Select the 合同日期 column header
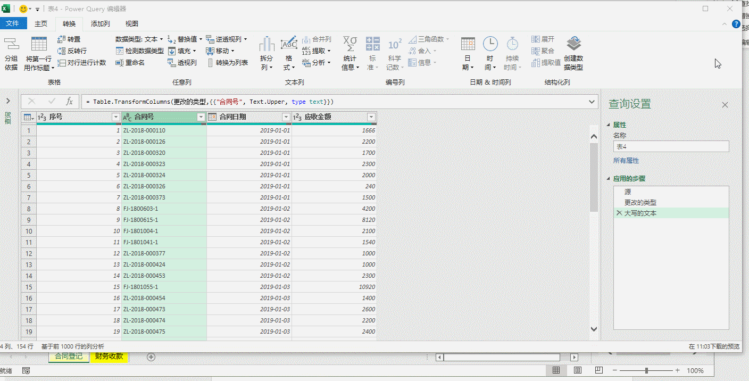Image resolution: width=749 pixels, height=381 pixels. (249, 117)
